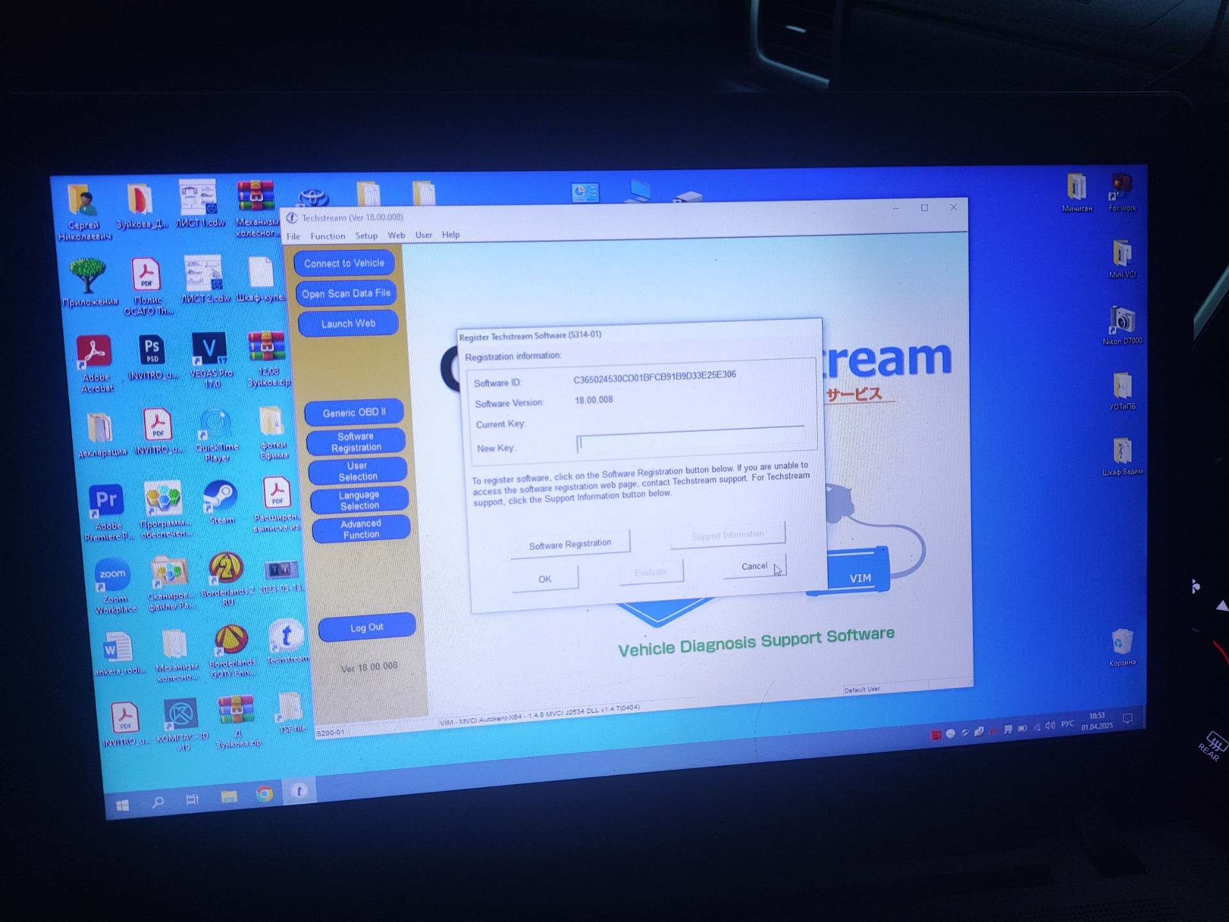
Task: Open VEGAS Pro 17.0 desktop icon
Action: 209,349
